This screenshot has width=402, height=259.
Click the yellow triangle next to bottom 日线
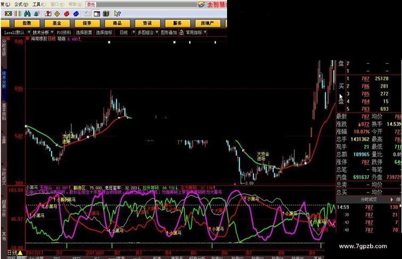click(x=20, y=253)
